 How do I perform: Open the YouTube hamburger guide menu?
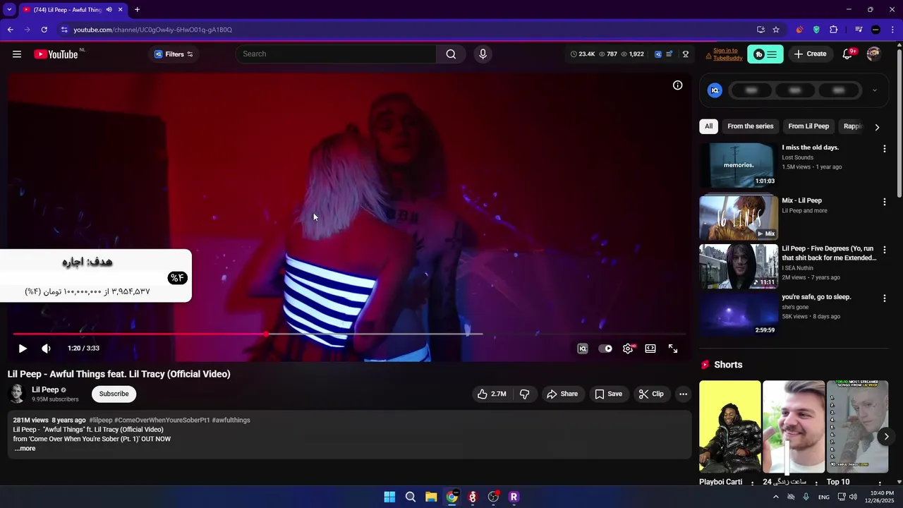[x=17, y=54]
